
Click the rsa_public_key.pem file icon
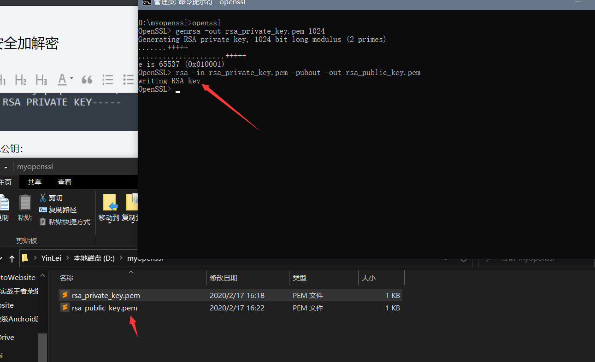(65, 307)
